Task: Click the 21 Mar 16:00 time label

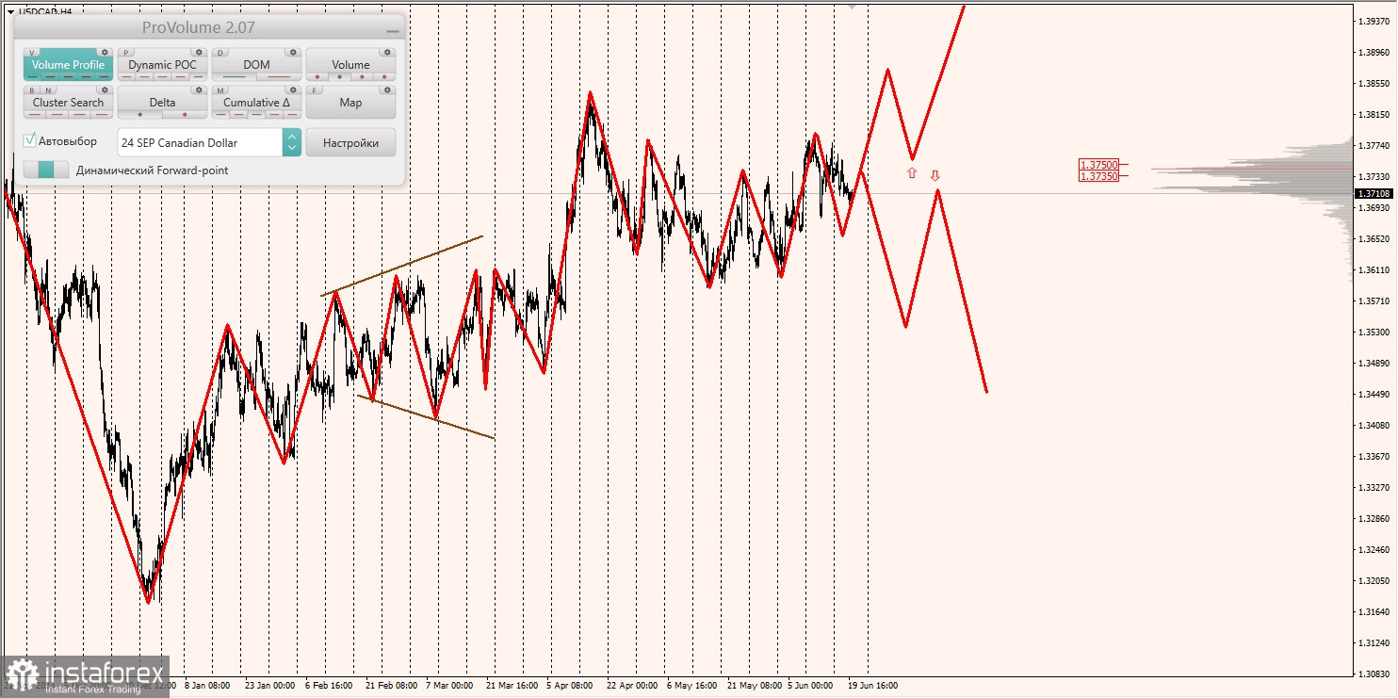Action: coord(512,686)
